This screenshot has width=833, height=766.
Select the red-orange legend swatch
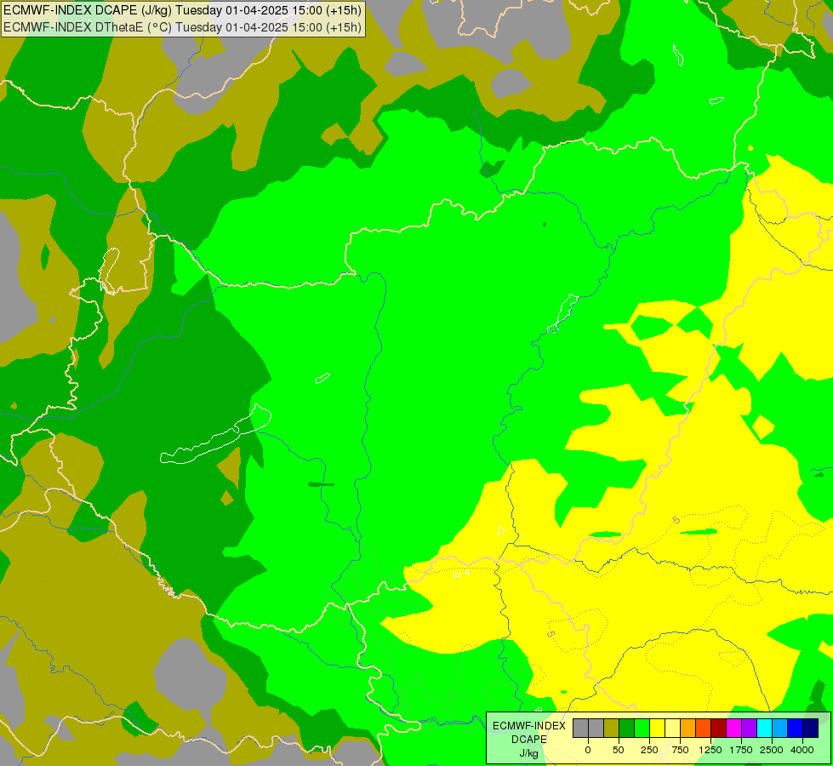704,729
